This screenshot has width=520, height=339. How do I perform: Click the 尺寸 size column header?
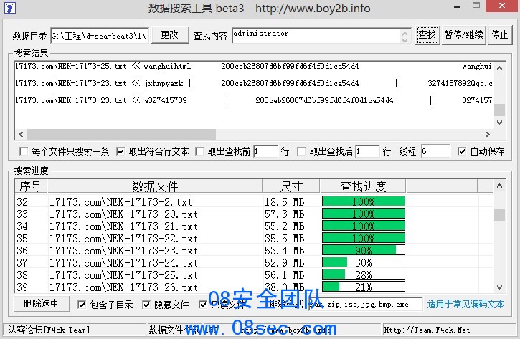pyautogui.click(x=291, y=186)
